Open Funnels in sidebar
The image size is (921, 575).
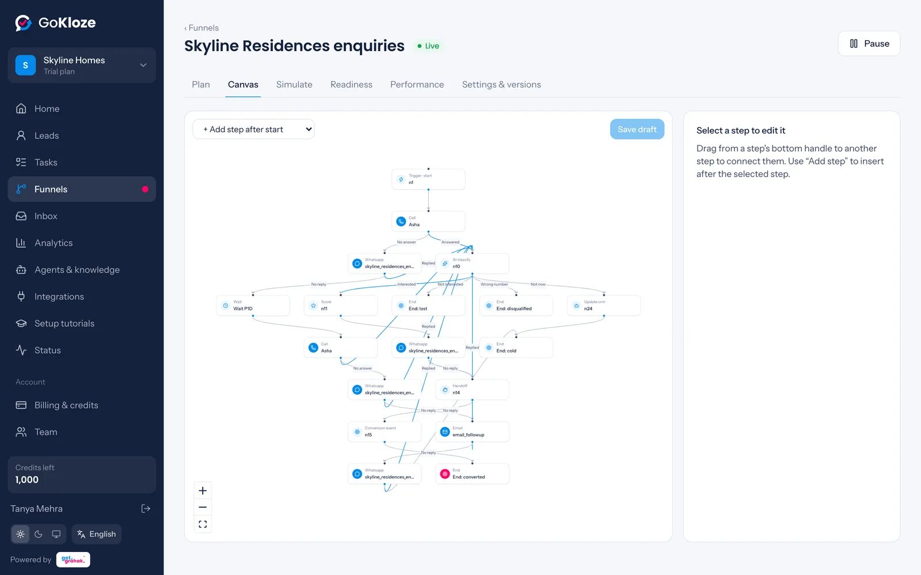pyautogui.click(x=82, y=189)
